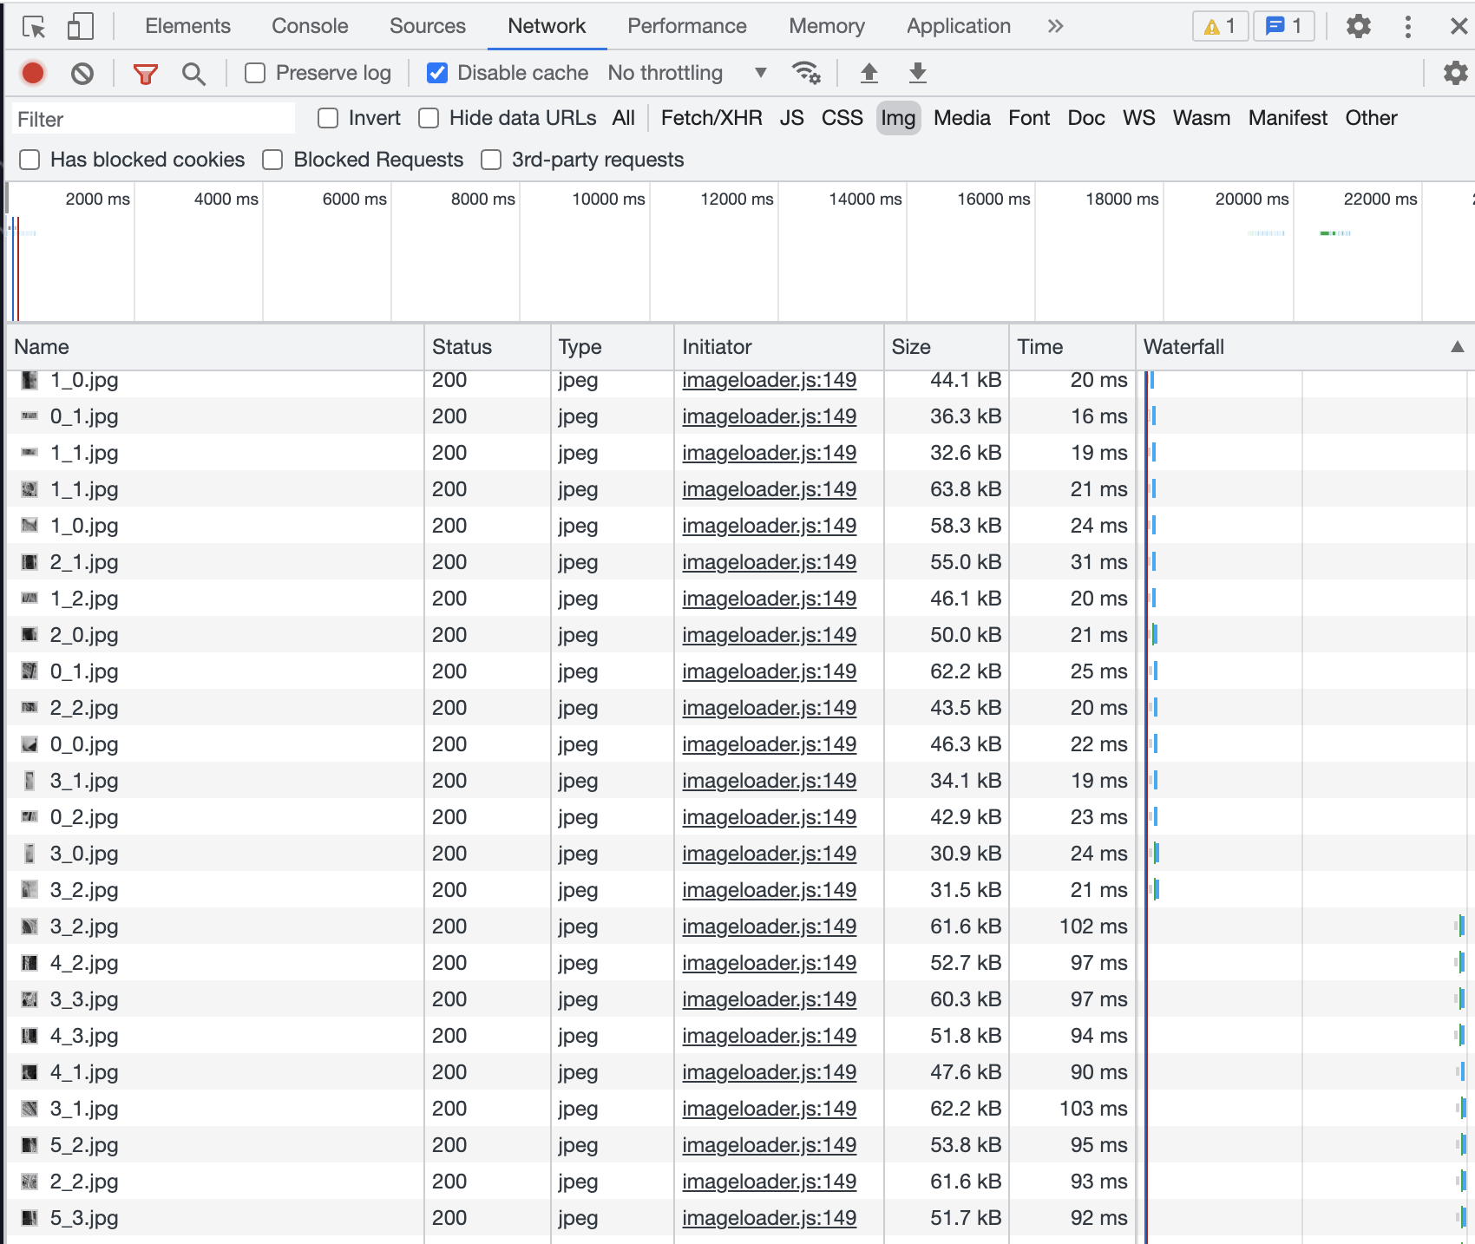Screen dimensions: 1475x1244
Task: Select the Media filter chip
Action: pyautogui.click(x=960, y=118)
